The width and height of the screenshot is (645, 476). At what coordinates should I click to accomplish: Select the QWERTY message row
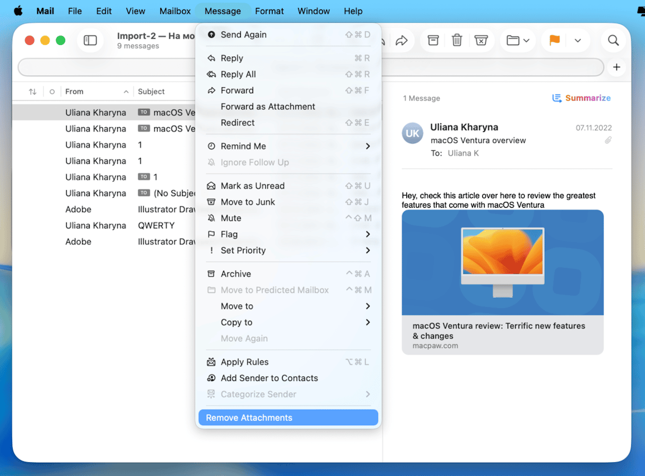pos(156,226)
